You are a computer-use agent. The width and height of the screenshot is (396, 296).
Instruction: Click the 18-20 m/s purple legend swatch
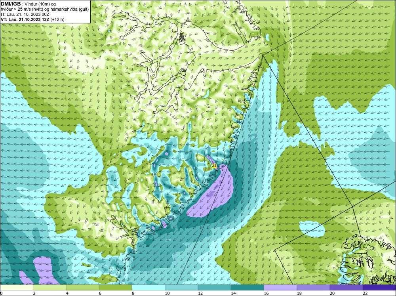tap(313, 288)
